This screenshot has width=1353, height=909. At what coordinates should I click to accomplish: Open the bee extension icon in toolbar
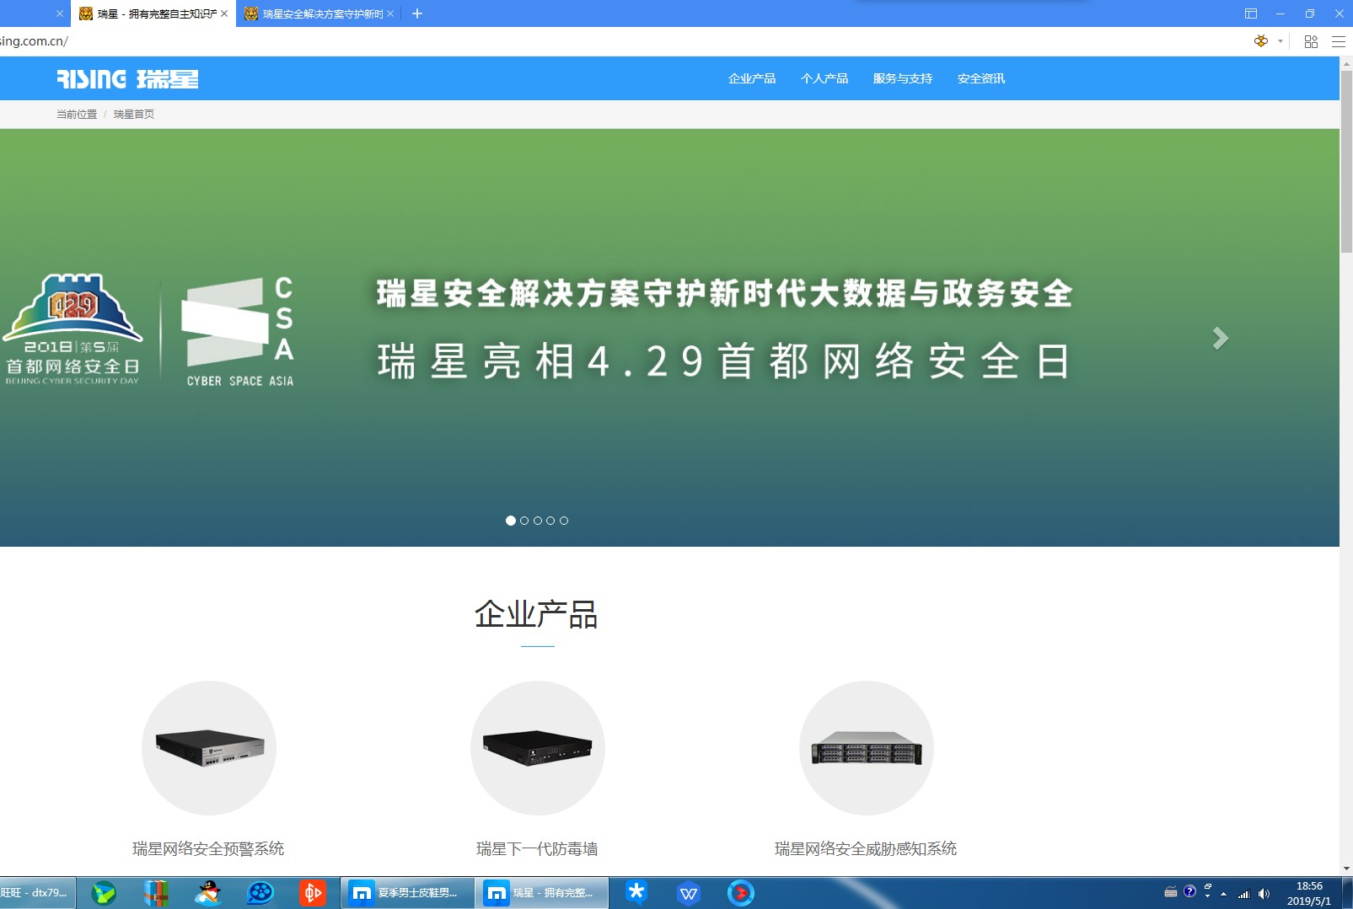click(x=1261, y=41)
